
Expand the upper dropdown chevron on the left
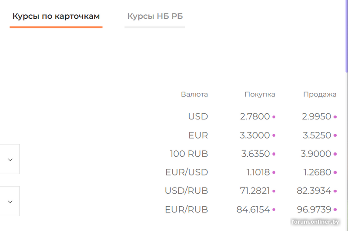pyautogui.click(x=10, y=159)
